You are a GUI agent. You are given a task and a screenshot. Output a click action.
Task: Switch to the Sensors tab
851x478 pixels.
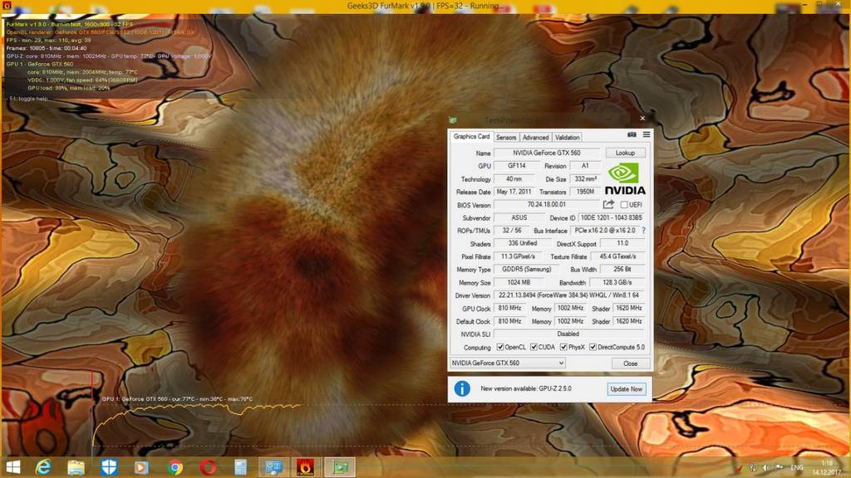click(505, 137)
